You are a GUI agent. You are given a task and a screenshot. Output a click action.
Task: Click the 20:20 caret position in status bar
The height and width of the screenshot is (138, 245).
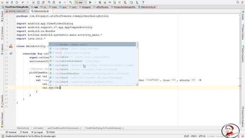click(x=186, y=136)
